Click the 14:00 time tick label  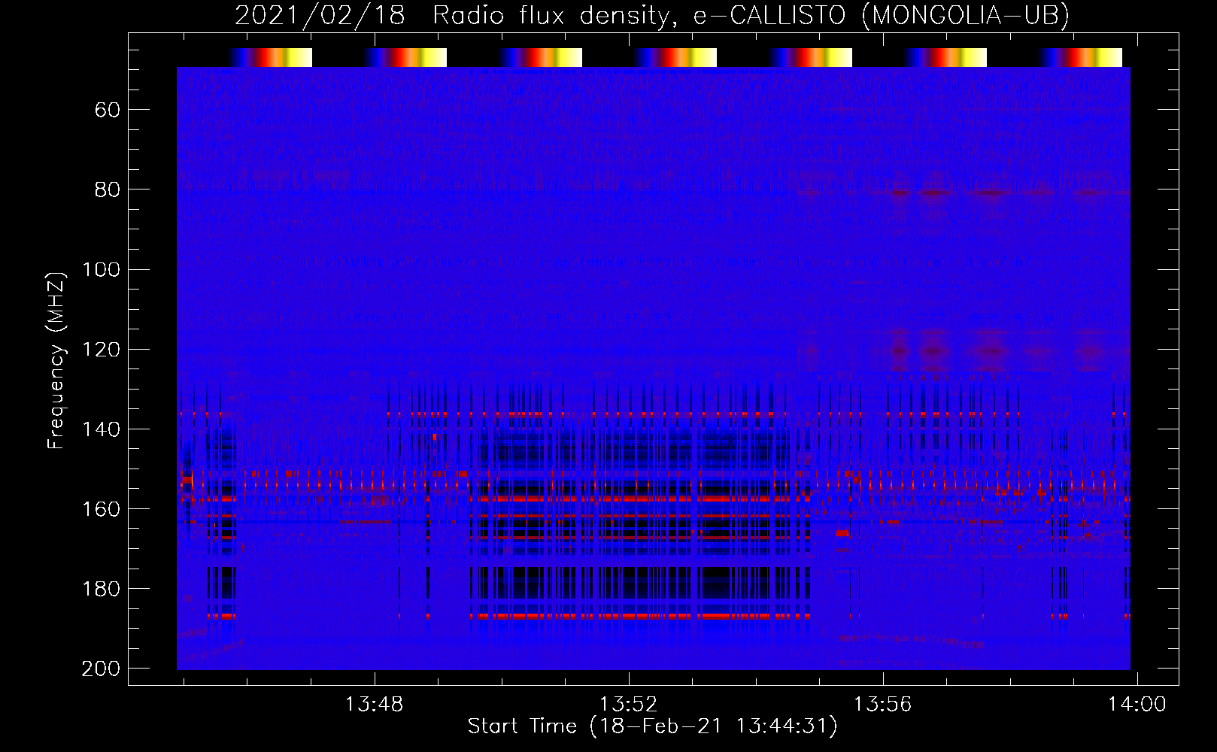[1137, 704]
